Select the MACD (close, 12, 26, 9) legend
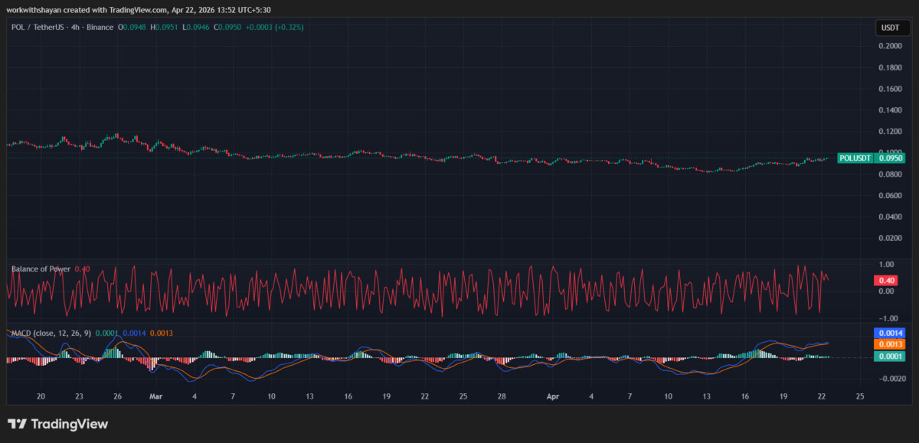Viewport: 919px width, 443px height. 51,333
